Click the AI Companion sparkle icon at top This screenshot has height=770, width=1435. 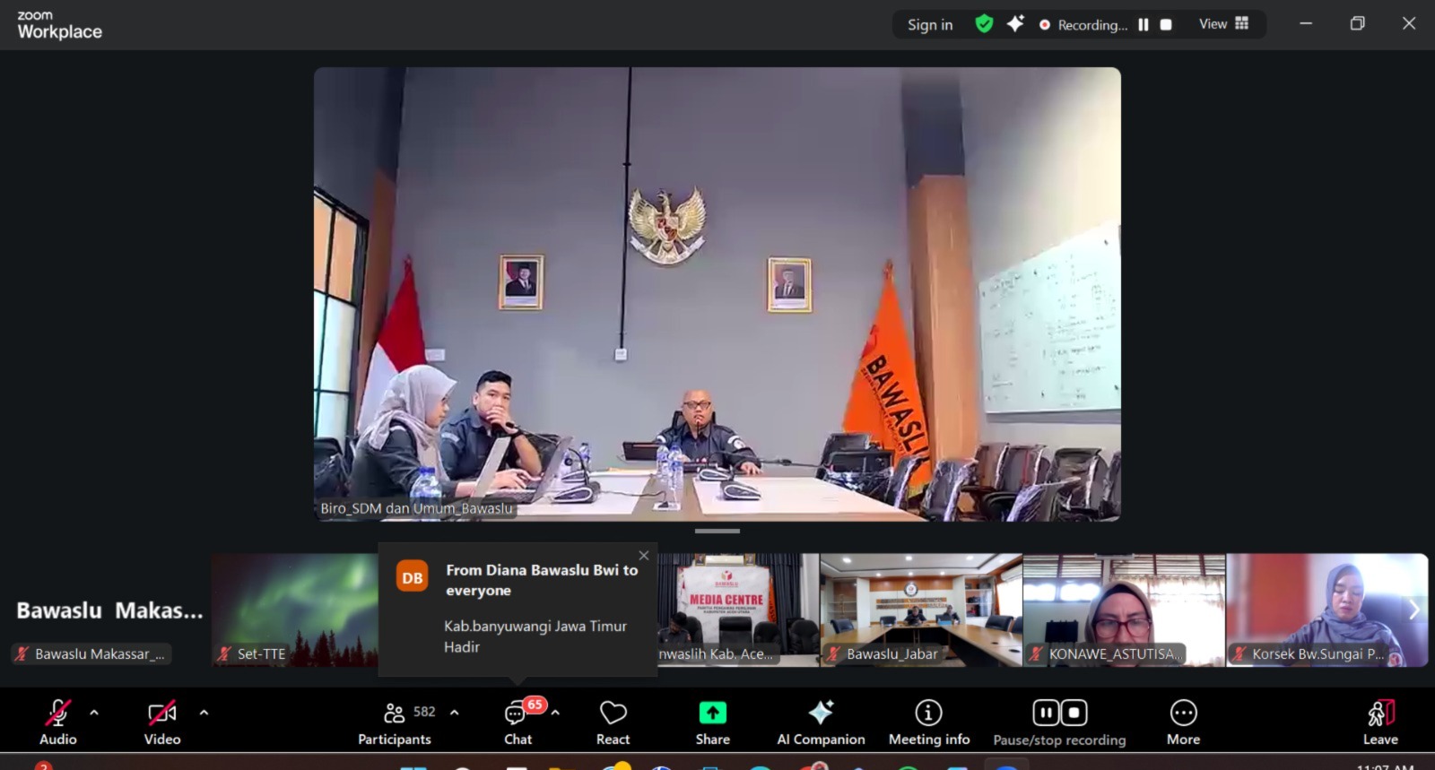click(x=1015, y=24)
